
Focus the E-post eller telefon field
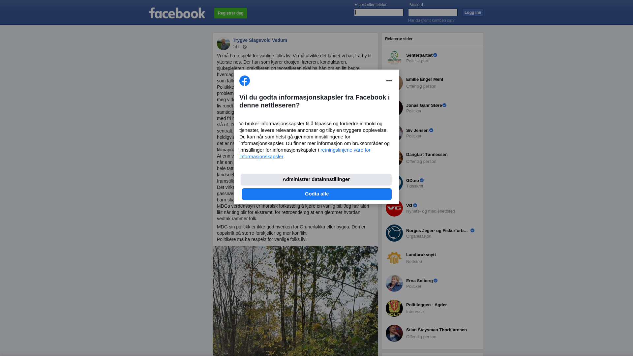click(379, 12)
